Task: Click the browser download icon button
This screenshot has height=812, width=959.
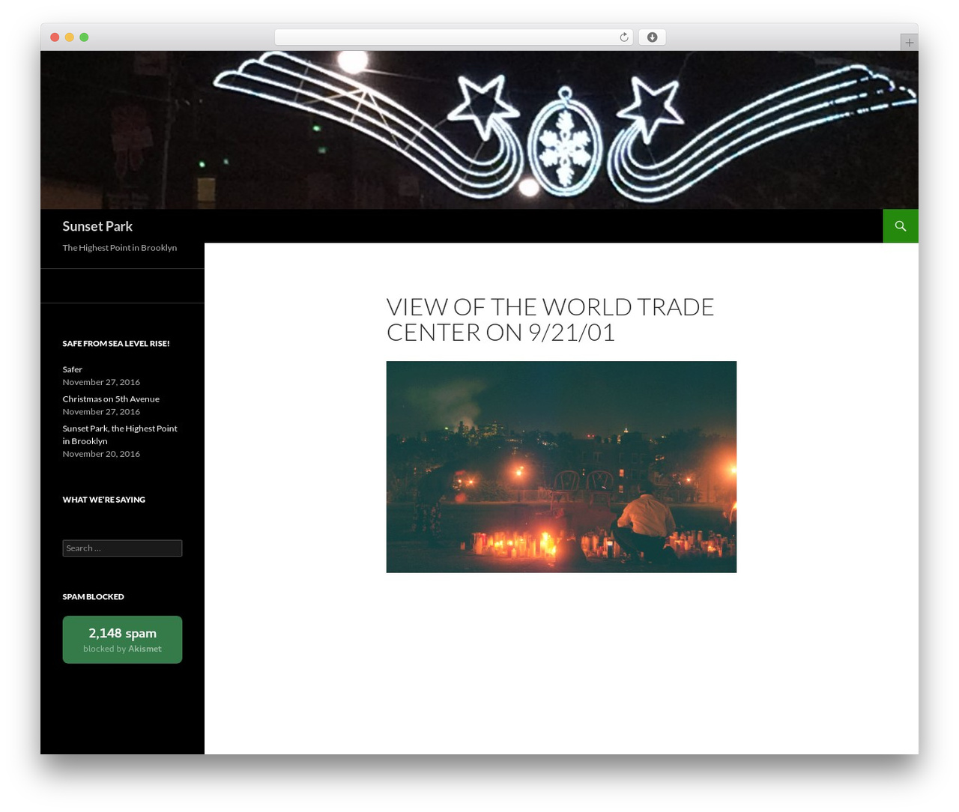Action: (x=652, y=37)
